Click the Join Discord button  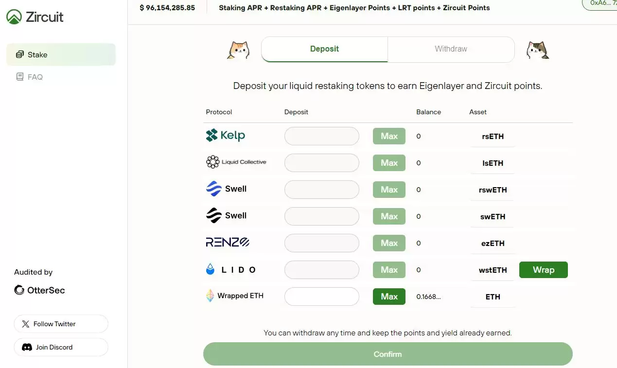click(x=61, y=347)
